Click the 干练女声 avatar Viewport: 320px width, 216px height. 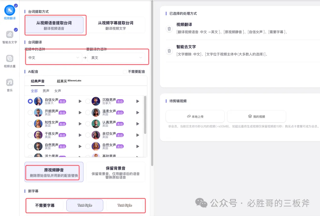[38, 135]
